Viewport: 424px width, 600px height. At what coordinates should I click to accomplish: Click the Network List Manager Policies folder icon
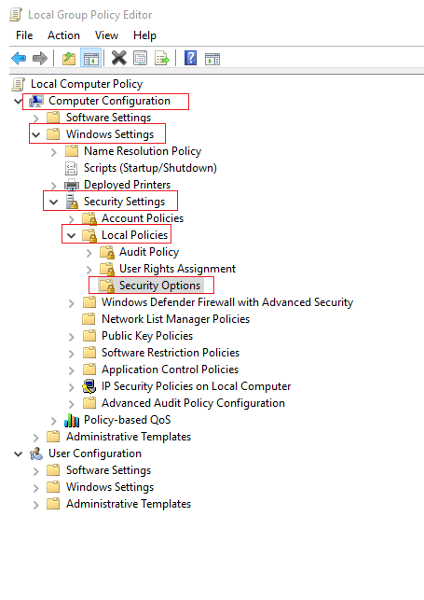pyautogui.click(x=89, y=319)
